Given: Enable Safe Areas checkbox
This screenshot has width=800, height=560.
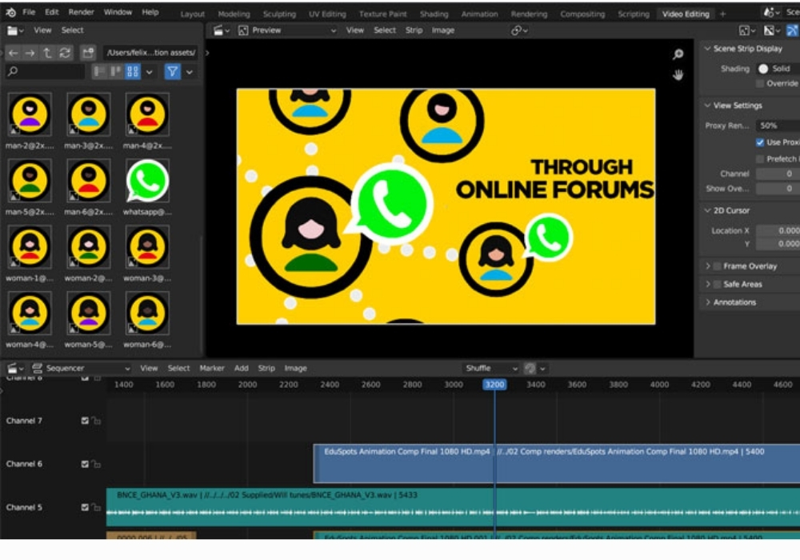Looking at the screenshot, I should coord(718,285).
